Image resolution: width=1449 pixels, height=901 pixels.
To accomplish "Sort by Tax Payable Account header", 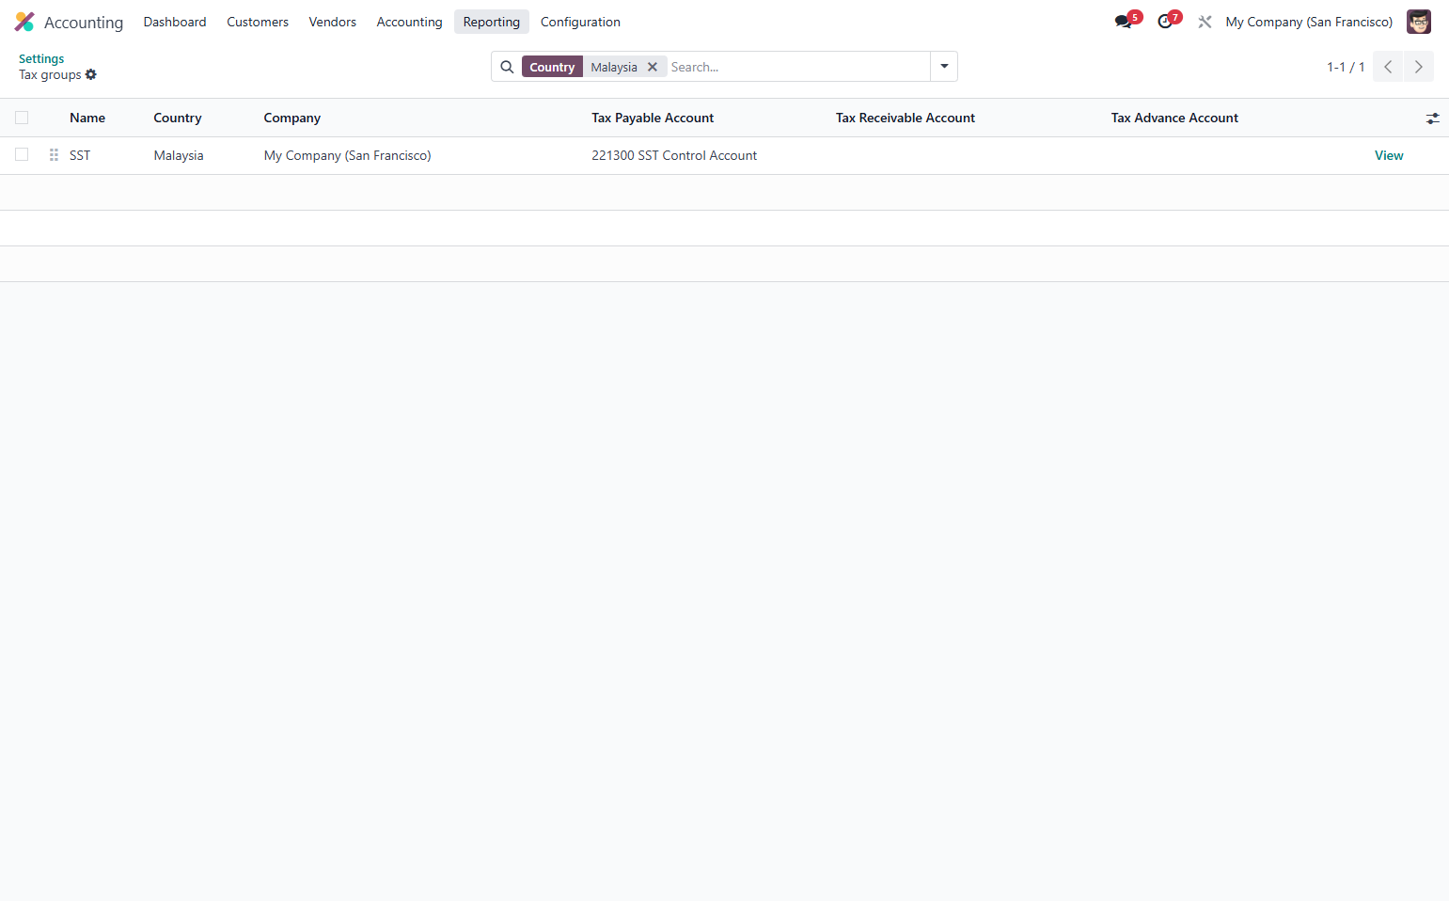I will (x=653, y=118).
